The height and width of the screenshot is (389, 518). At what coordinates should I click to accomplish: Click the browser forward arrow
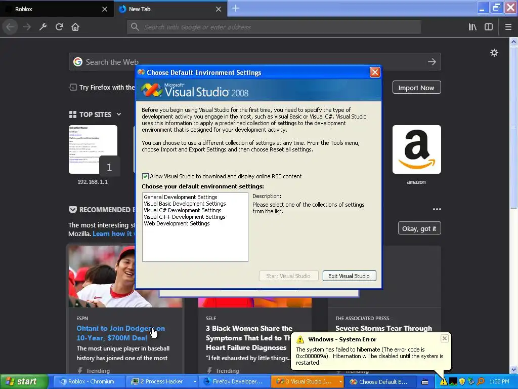click(x=27, y=27)
